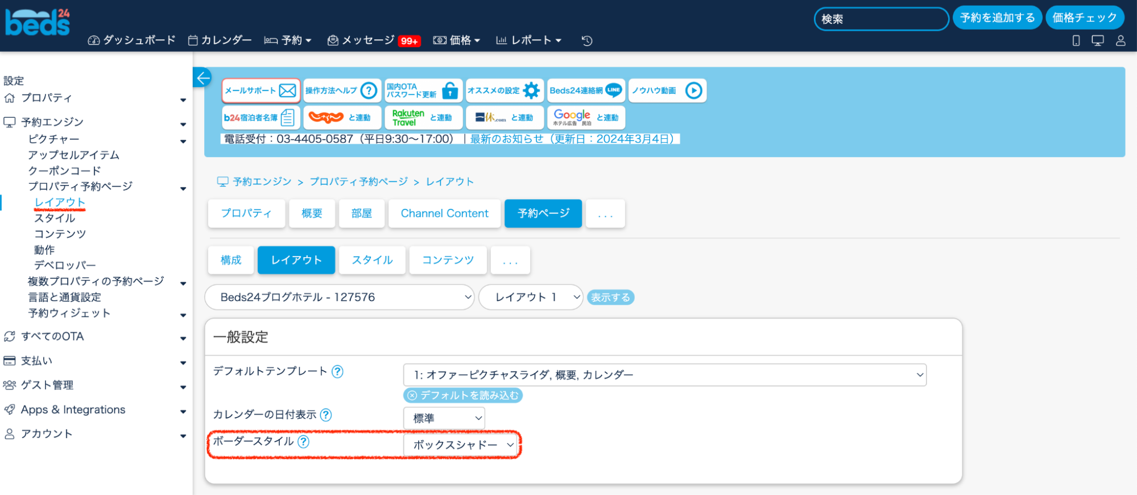
Task: Collapse sidebar with the blue back arrow
Action: pyautogui.click(x=202, y=77)
